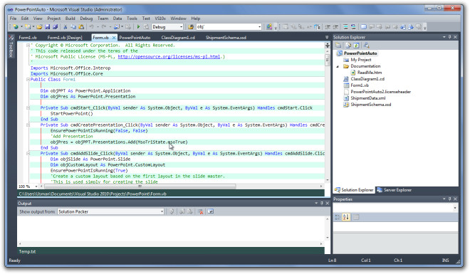470x274 pixels.
Task: Click the editor split-window handle
Action: tap(328, 46)
